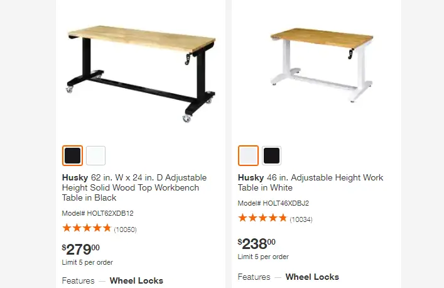Select the white swatch on the 62 in. workbench

tap(95, 155)
